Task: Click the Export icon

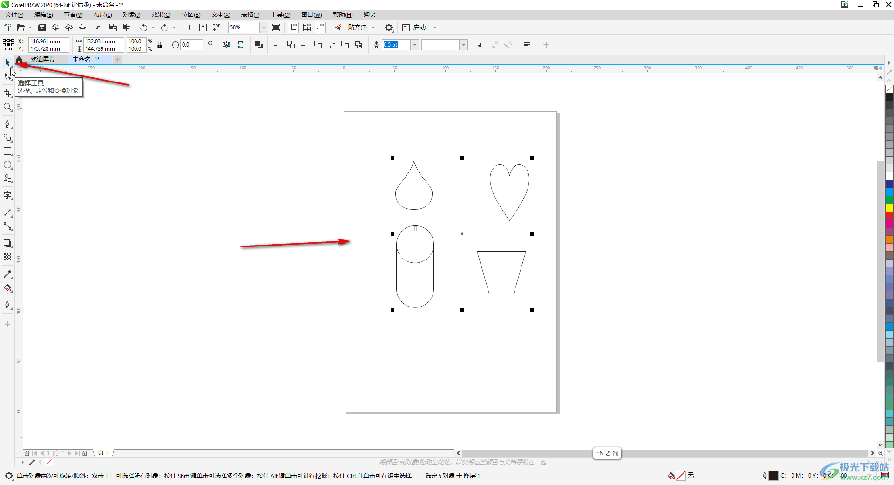Action: point(203,27)
